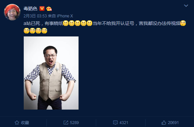Image resolution: width=194 pixels, height=127 pixels.
Task: Click the iPhone X source link
Action: click(x=65, y=16)
